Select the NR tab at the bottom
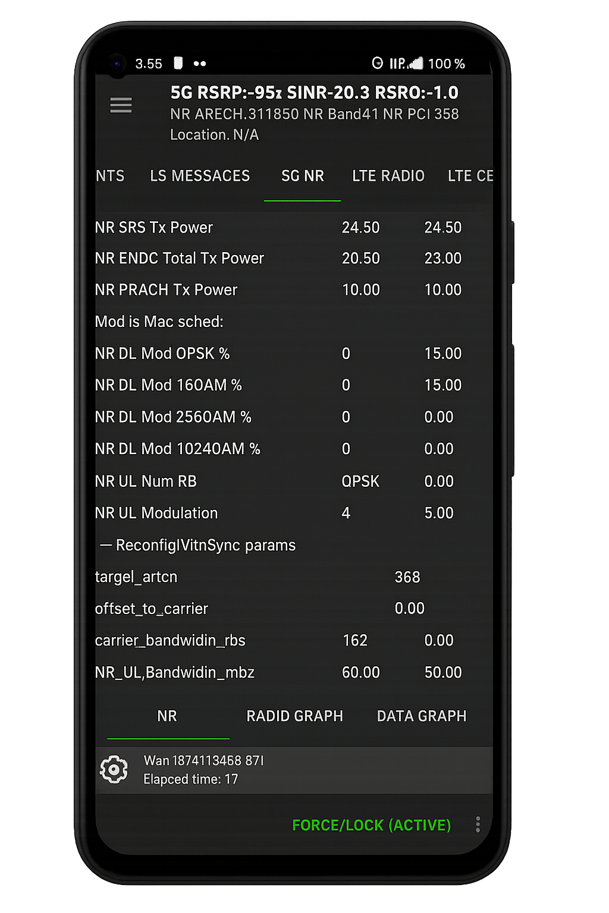 pyautogui.click(x=167, y=716)
